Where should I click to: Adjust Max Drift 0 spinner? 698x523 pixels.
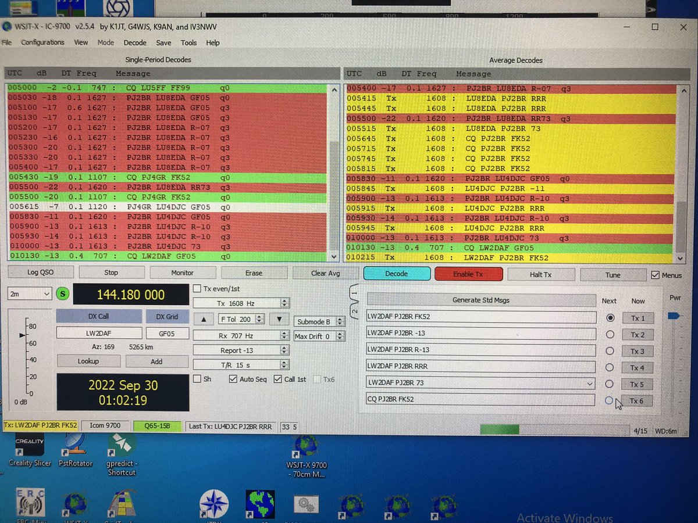(319, 336)
